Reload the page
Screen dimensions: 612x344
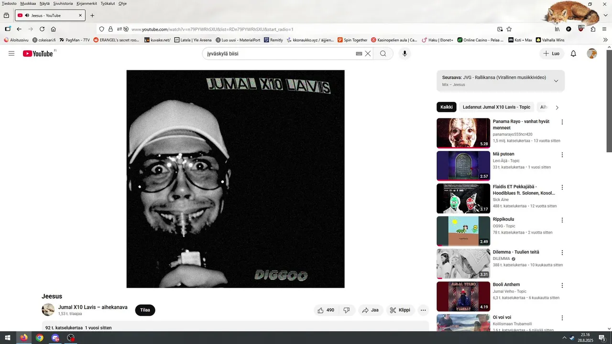click(x=42, y=29)
